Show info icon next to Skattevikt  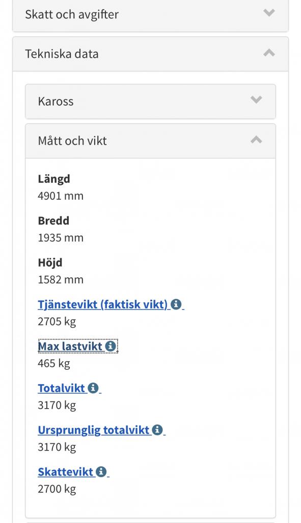pyautogui.click(x=101, y=471)
